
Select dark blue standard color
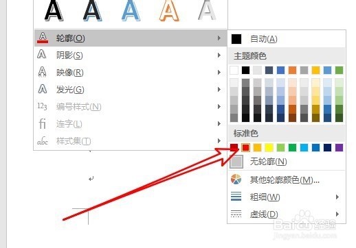[327, 147]
